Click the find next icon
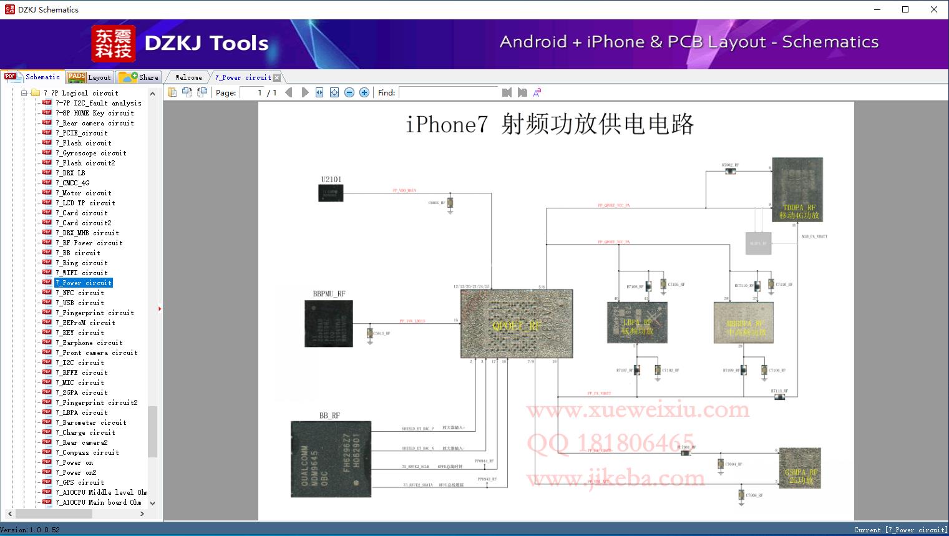The width and height of the screenshot is (949, 536). click(x=522, y=92)
